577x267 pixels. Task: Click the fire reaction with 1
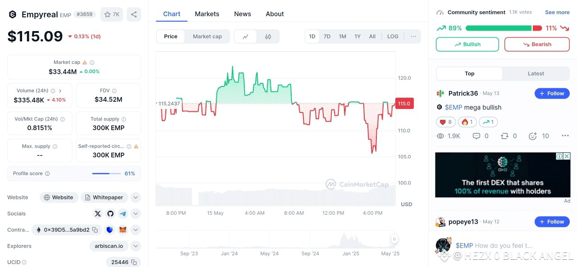467,122
